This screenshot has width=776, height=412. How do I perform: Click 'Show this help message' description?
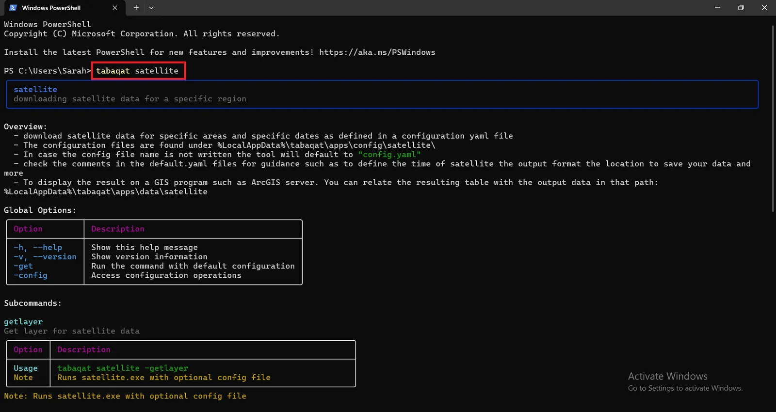[x=145, y=248]
